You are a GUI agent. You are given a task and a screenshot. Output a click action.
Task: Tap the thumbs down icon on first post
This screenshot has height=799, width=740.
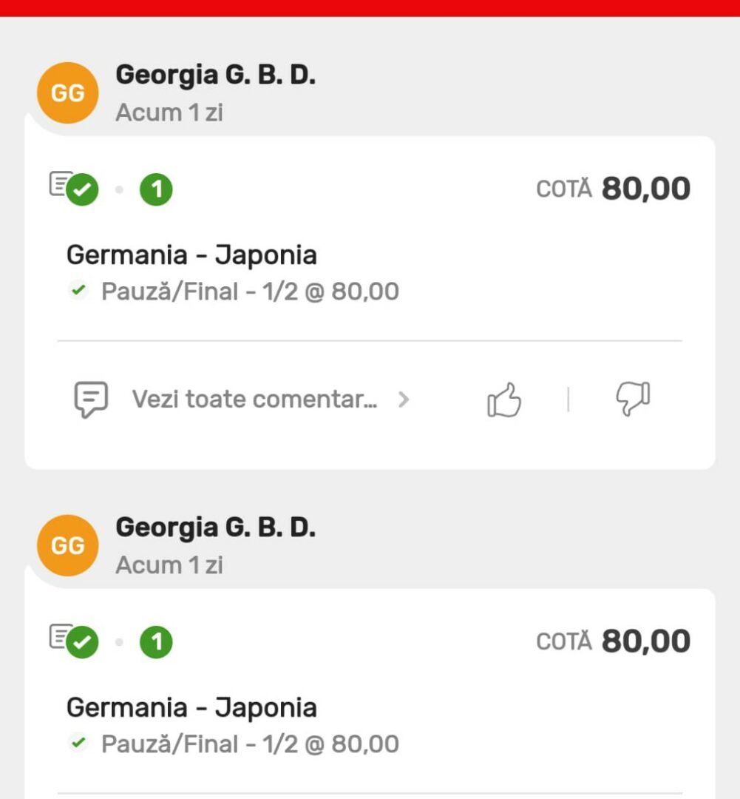click(x=633, y=399)
